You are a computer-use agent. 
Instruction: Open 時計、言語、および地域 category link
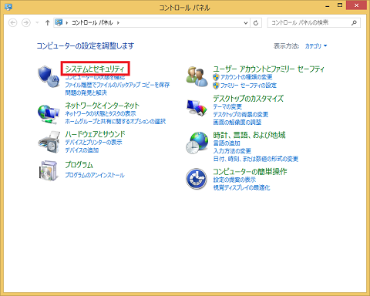pos(249,135)
